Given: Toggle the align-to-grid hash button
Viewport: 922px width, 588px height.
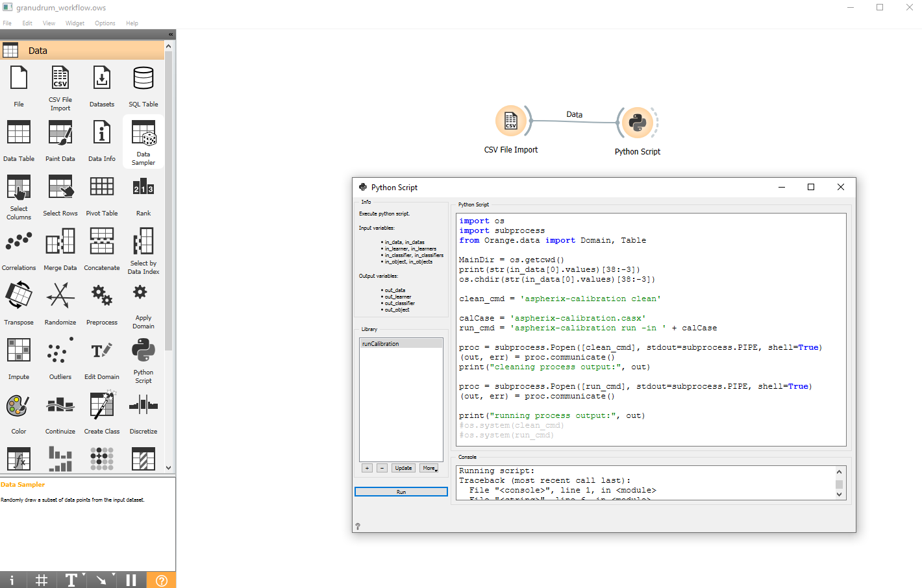Looking at the screenshot, I should pyautogui.click(x=42, y=580).
